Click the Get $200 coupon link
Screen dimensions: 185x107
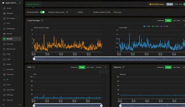(x=156, y=4)
